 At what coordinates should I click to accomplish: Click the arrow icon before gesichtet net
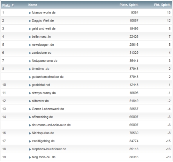point(30,85)
